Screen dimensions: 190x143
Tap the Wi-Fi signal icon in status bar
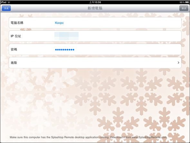click(9, 2)
